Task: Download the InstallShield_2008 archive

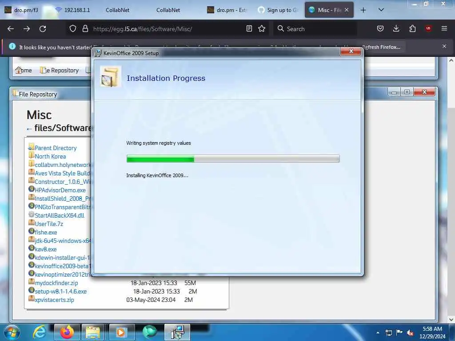Action: (x=63, y=198)
